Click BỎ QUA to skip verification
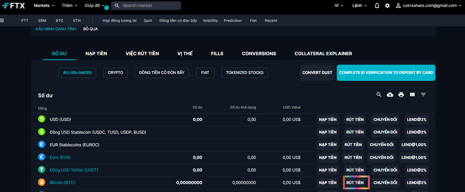Screen dimensions: 465x192 pyautogui.click(x=90, y=29)
